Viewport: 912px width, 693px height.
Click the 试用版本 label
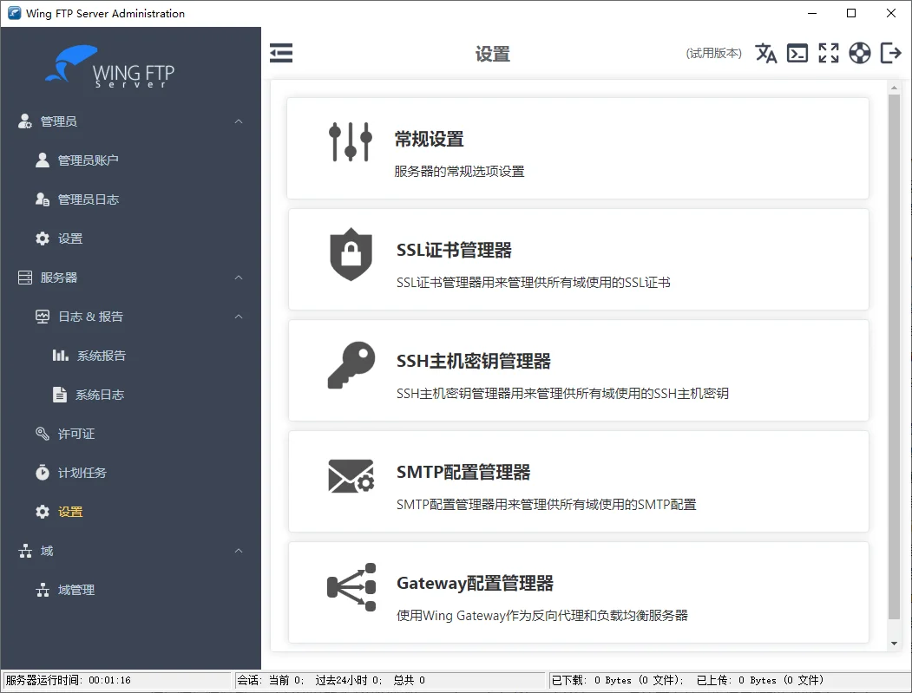point(713,53)
